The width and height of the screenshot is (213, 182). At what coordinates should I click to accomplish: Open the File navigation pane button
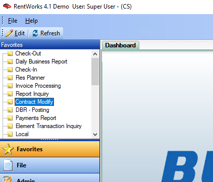coord(50,165)
